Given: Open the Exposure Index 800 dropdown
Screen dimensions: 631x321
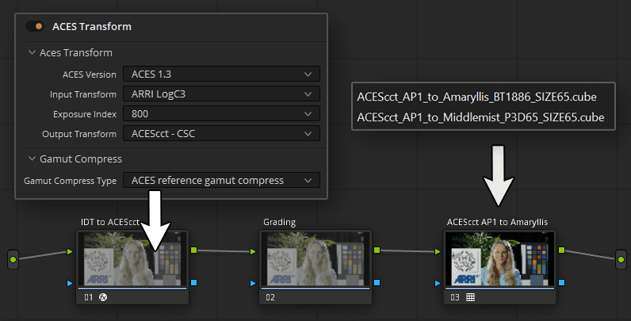Looking at the screenshot, I should pos(221,114).
